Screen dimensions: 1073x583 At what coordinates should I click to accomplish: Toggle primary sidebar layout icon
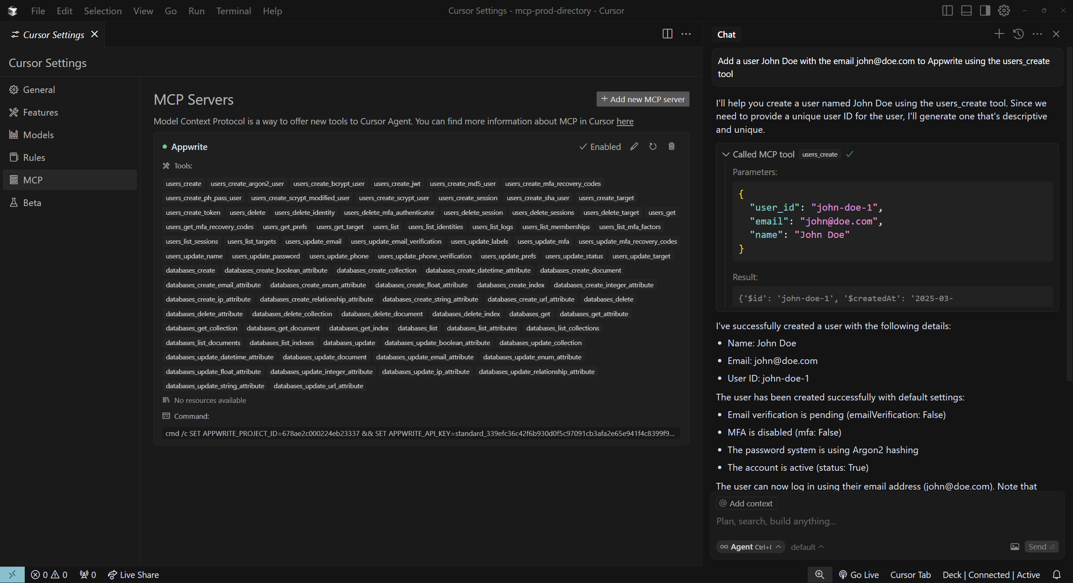click(x=947, y=11)
